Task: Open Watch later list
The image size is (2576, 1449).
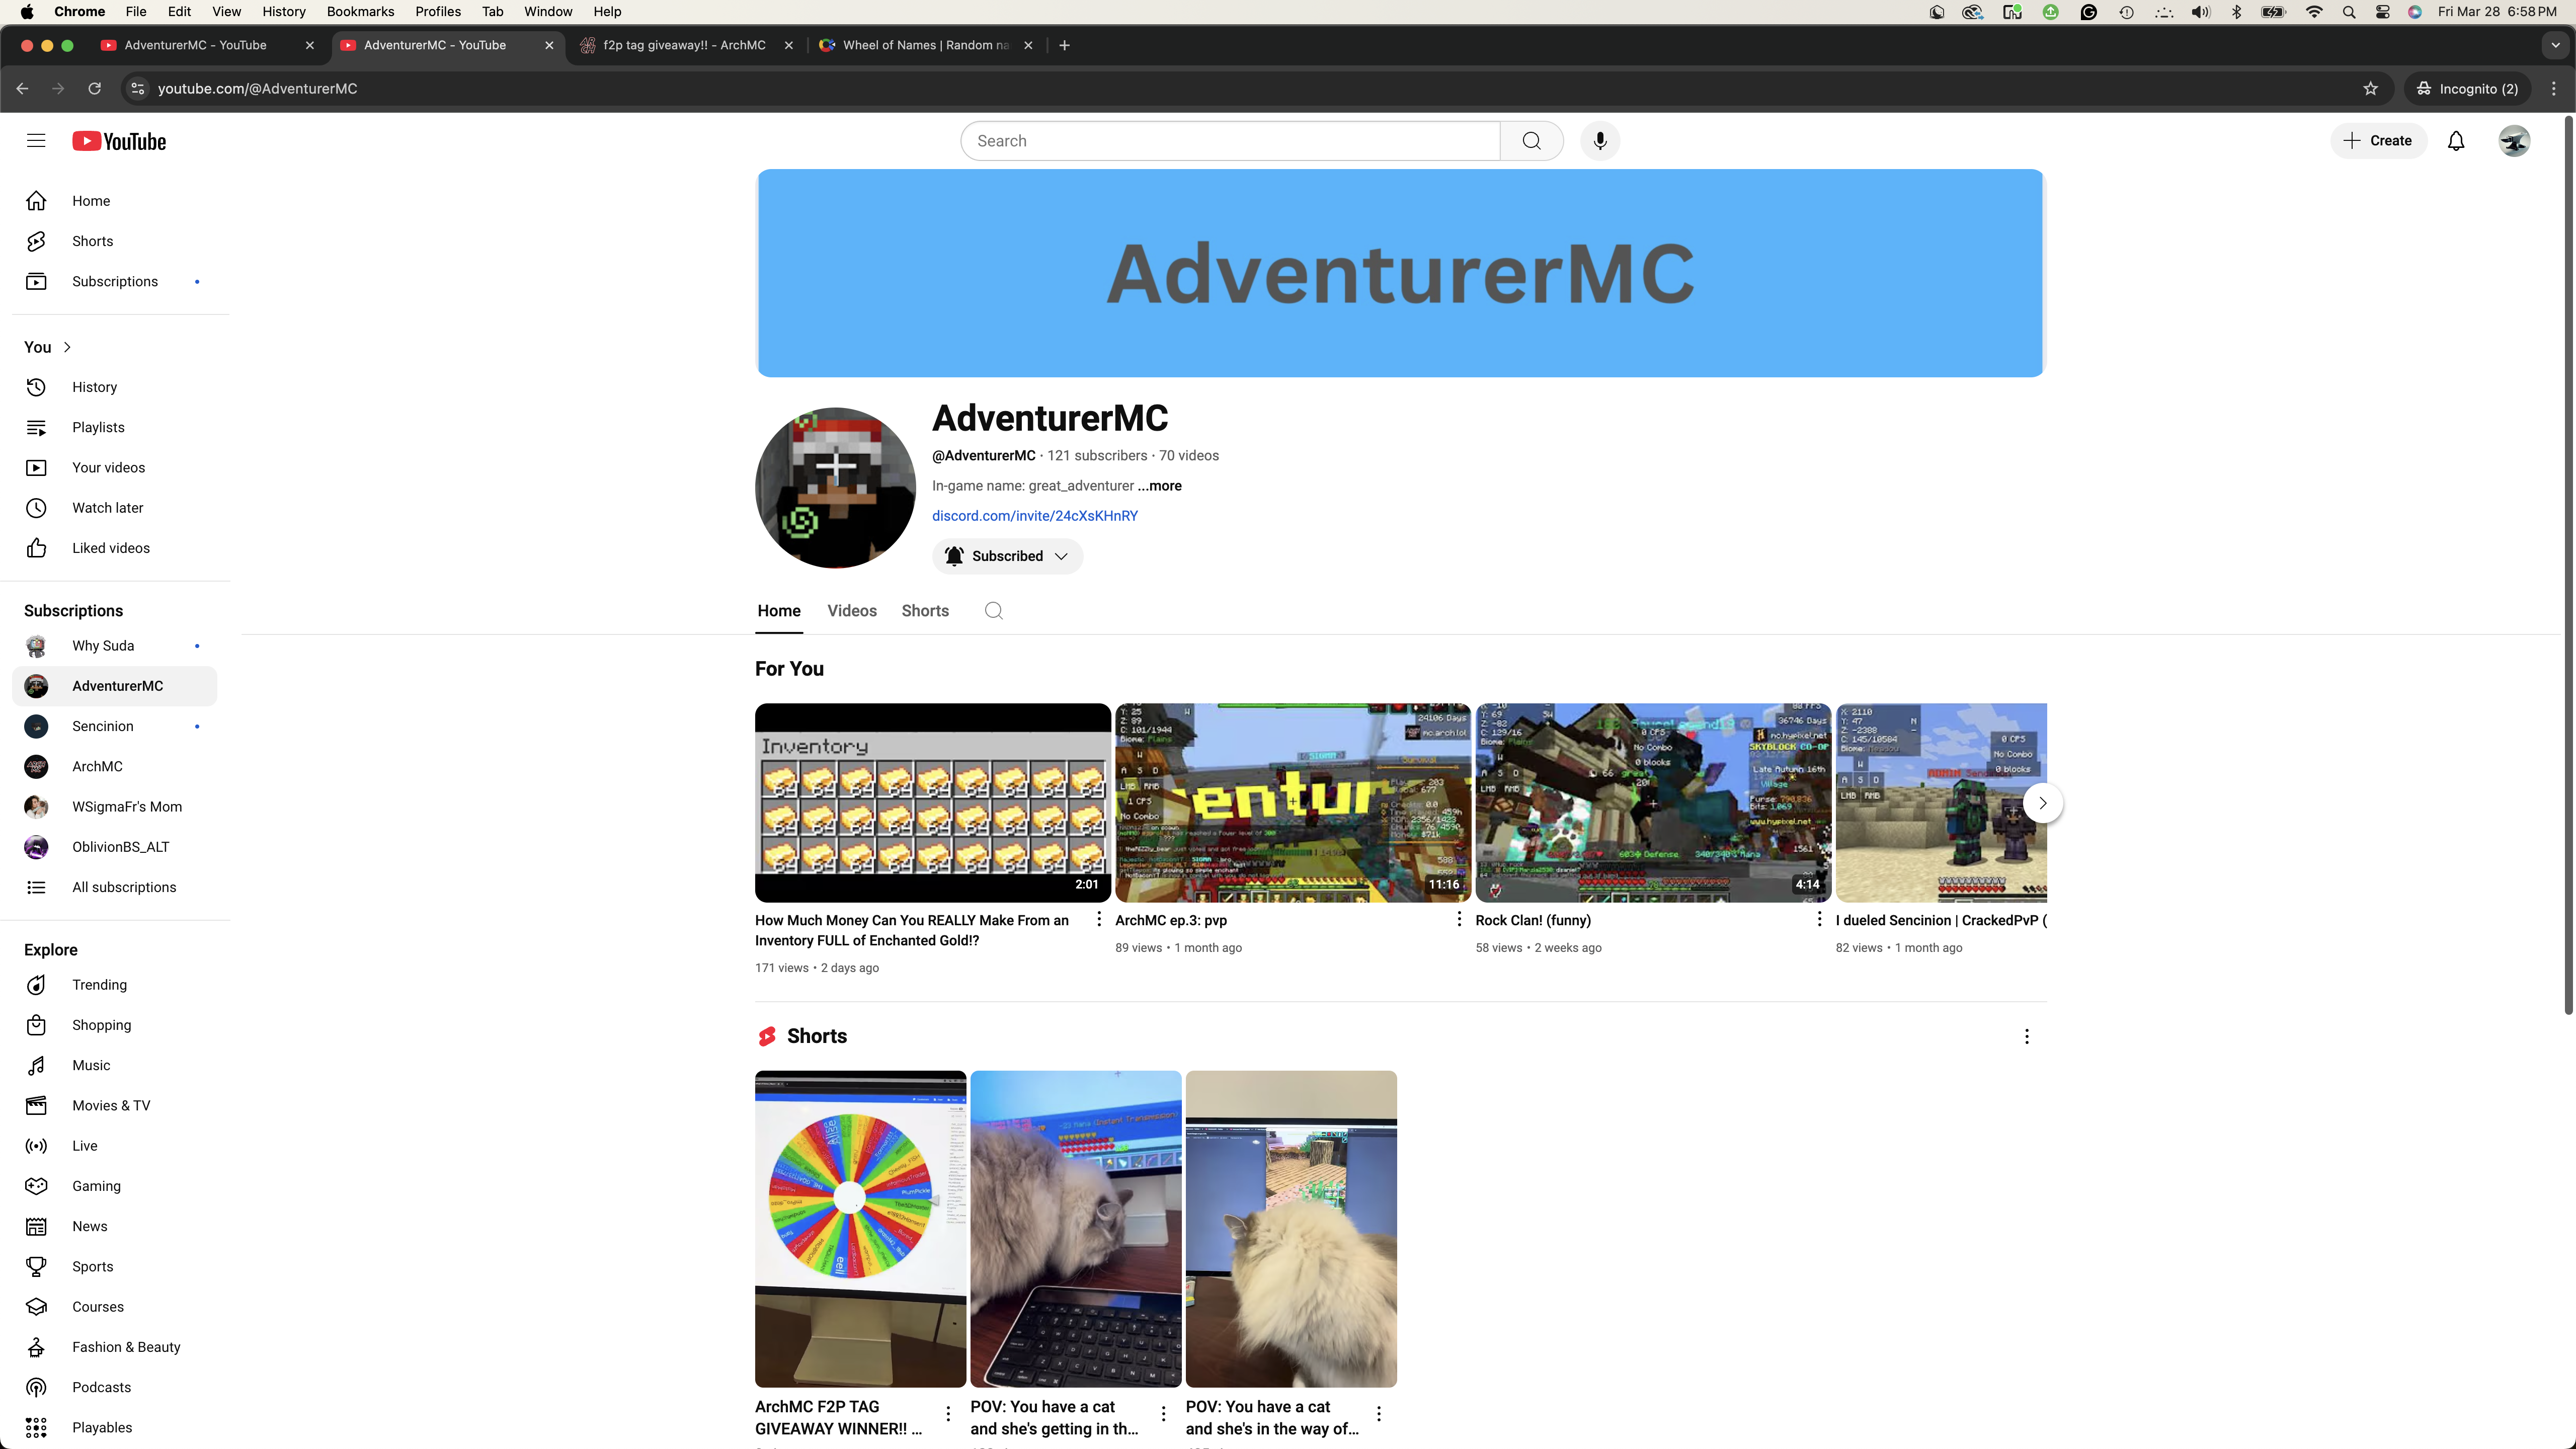Action: point(115,508)
